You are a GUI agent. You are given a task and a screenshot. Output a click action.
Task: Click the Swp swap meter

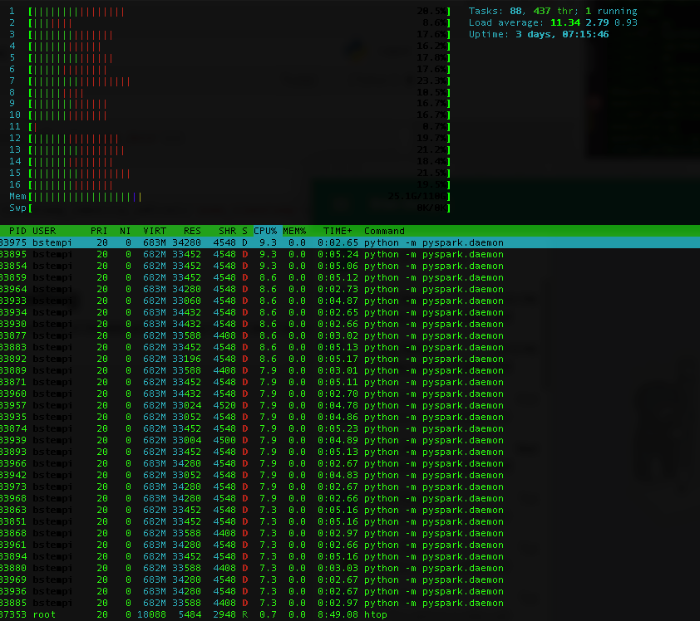pos(239,208)
